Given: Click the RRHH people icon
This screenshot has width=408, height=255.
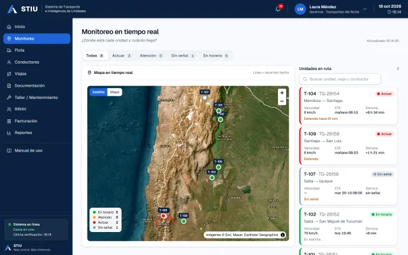Looking at the screenshot, I should click(9, 109).
